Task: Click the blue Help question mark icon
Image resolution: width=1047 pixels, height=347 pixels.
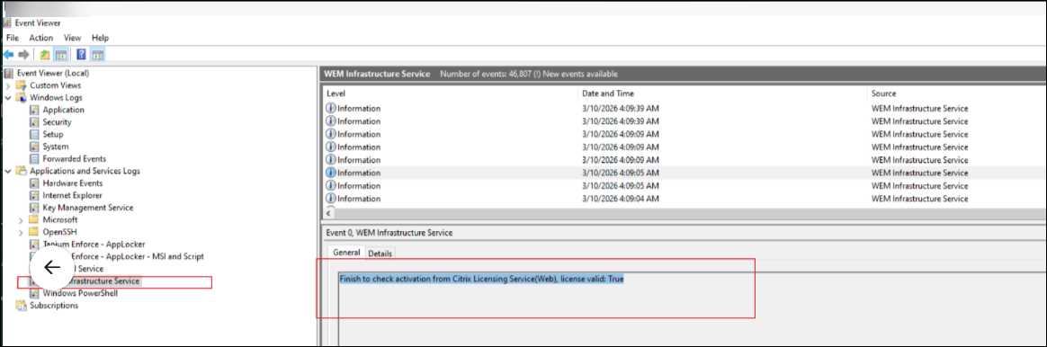Action: coord(81,55)
